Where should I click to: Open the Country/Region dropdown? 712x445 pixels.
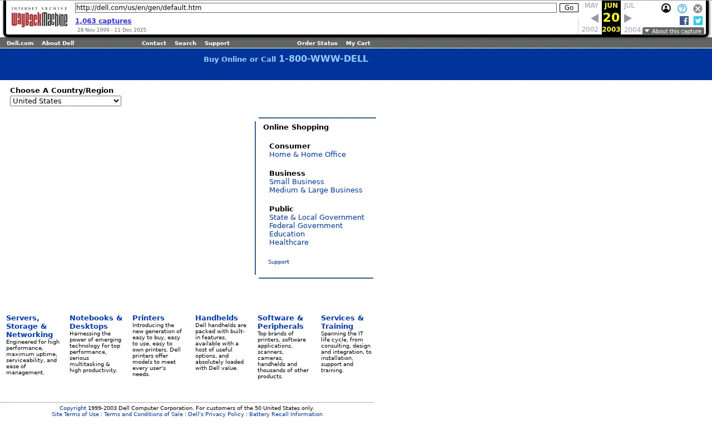(x=66, y=101)
